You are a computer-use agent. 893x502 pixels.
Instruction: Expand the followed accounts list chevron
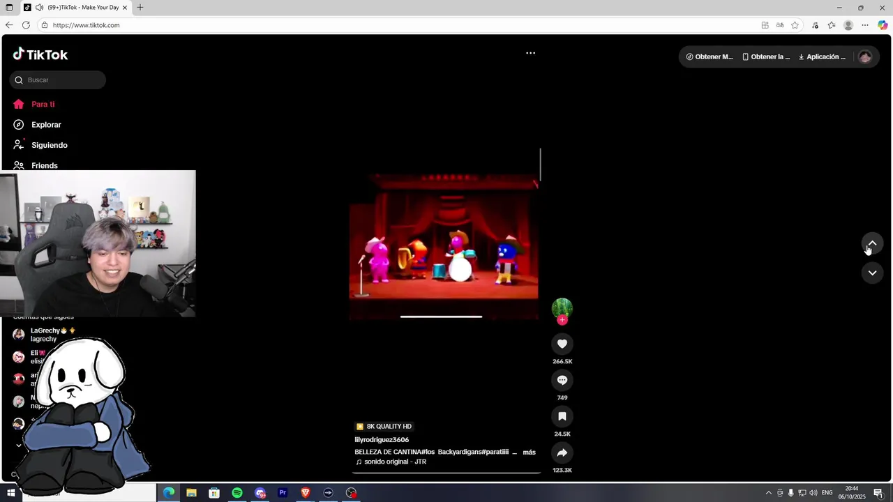click(x=19, y=446)
